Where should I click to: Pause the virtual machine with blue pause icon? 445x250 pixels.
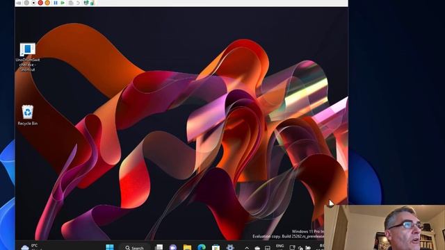[x=56, y=3]
